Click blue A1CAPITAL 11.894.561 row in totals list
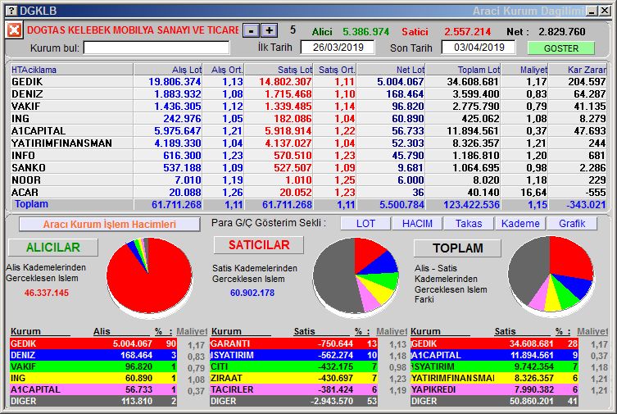This screenshot has width=617, height=414. point(495,355)
